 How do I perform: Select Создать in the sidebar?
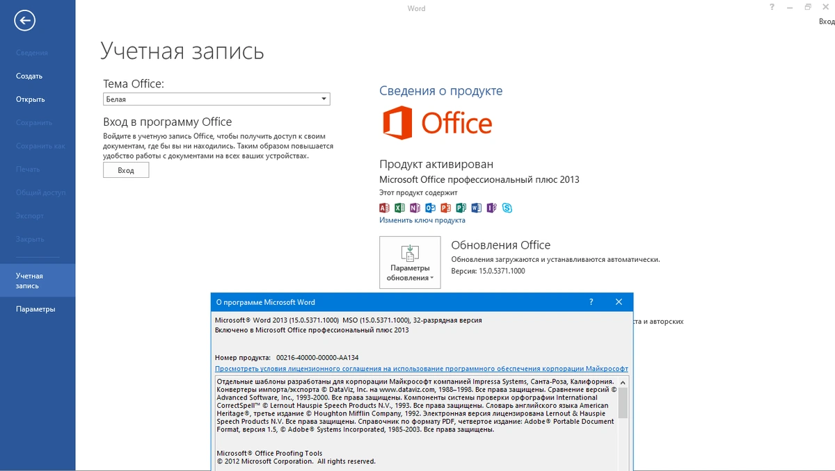[29, 76]
